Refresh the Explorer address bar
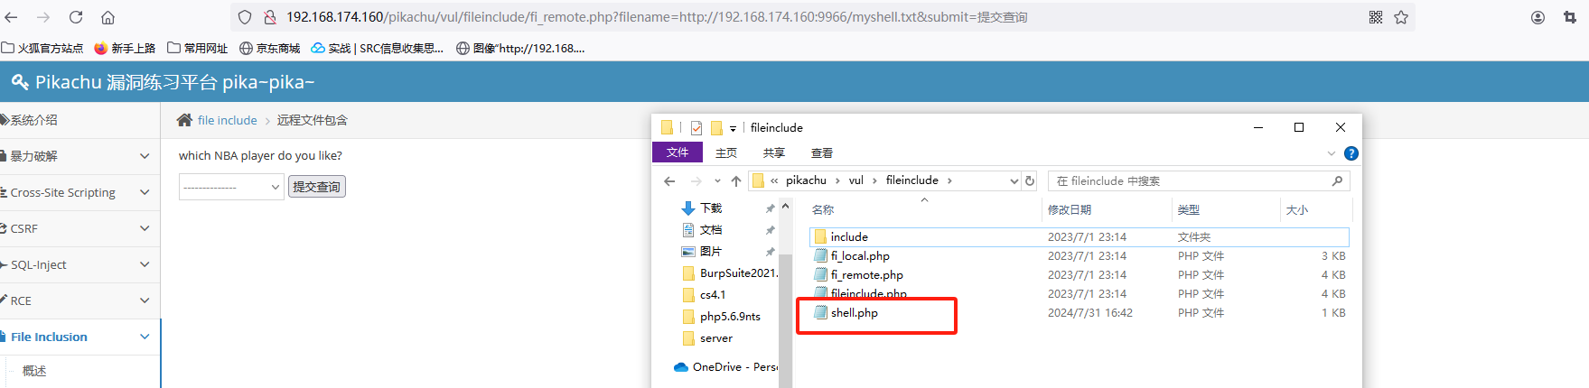 [1030, 180]
